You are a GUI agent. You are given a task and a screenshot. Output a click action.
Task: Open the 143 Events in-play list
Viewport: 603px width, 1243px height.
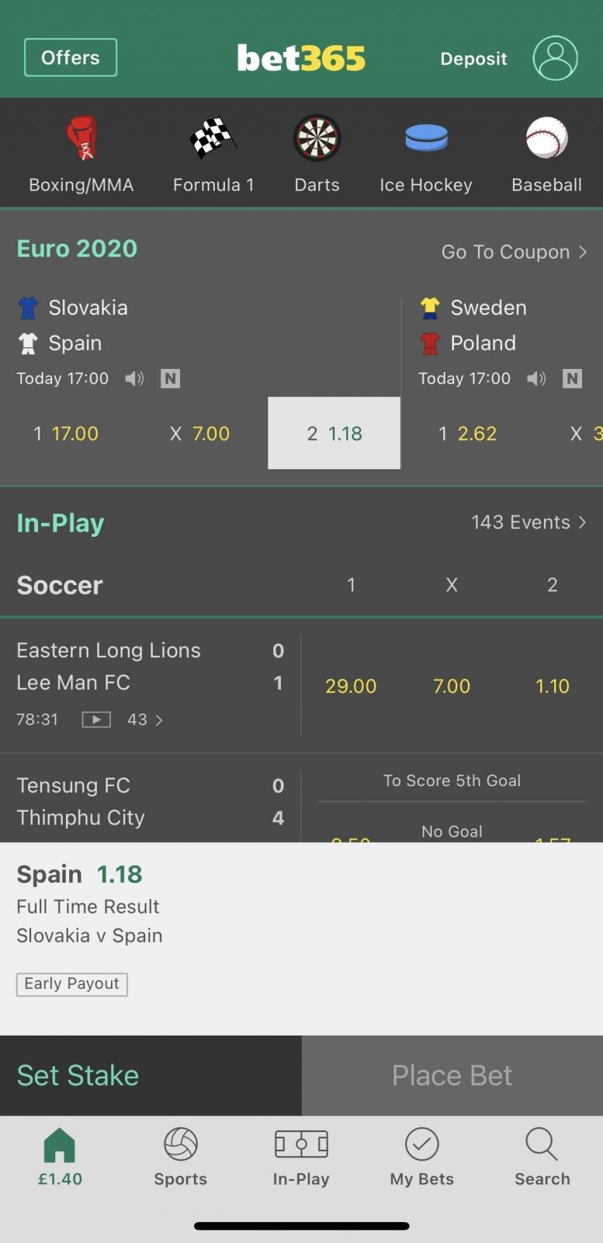tap(528, 522)
